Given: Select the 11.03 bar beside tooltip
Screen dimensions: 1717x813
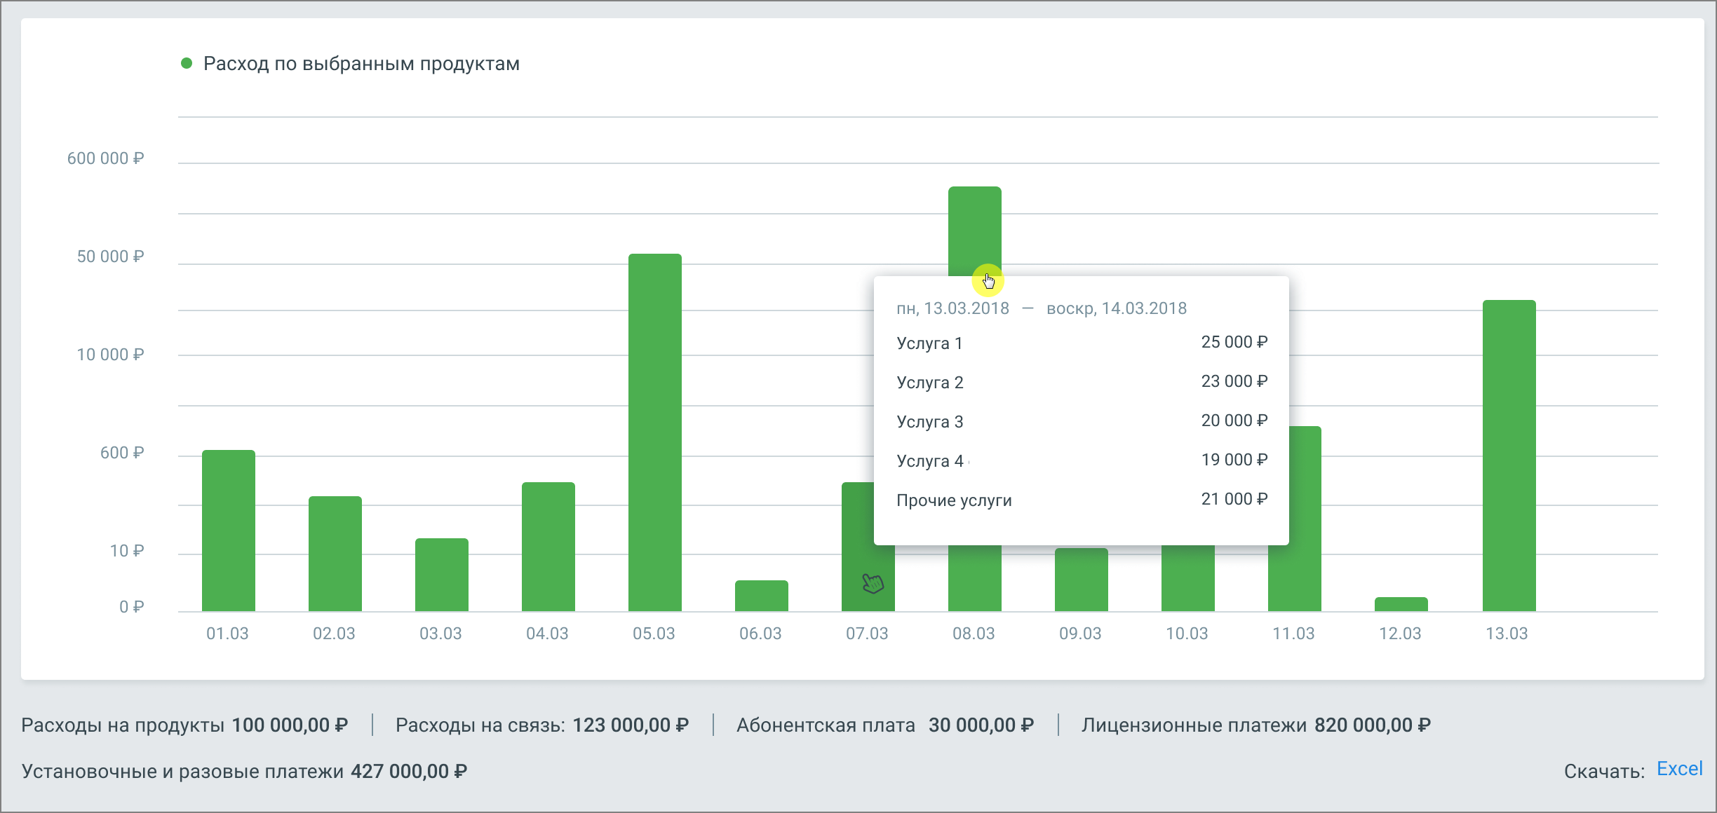Looking at the screenshot, I should click(x=1305, y=519).
